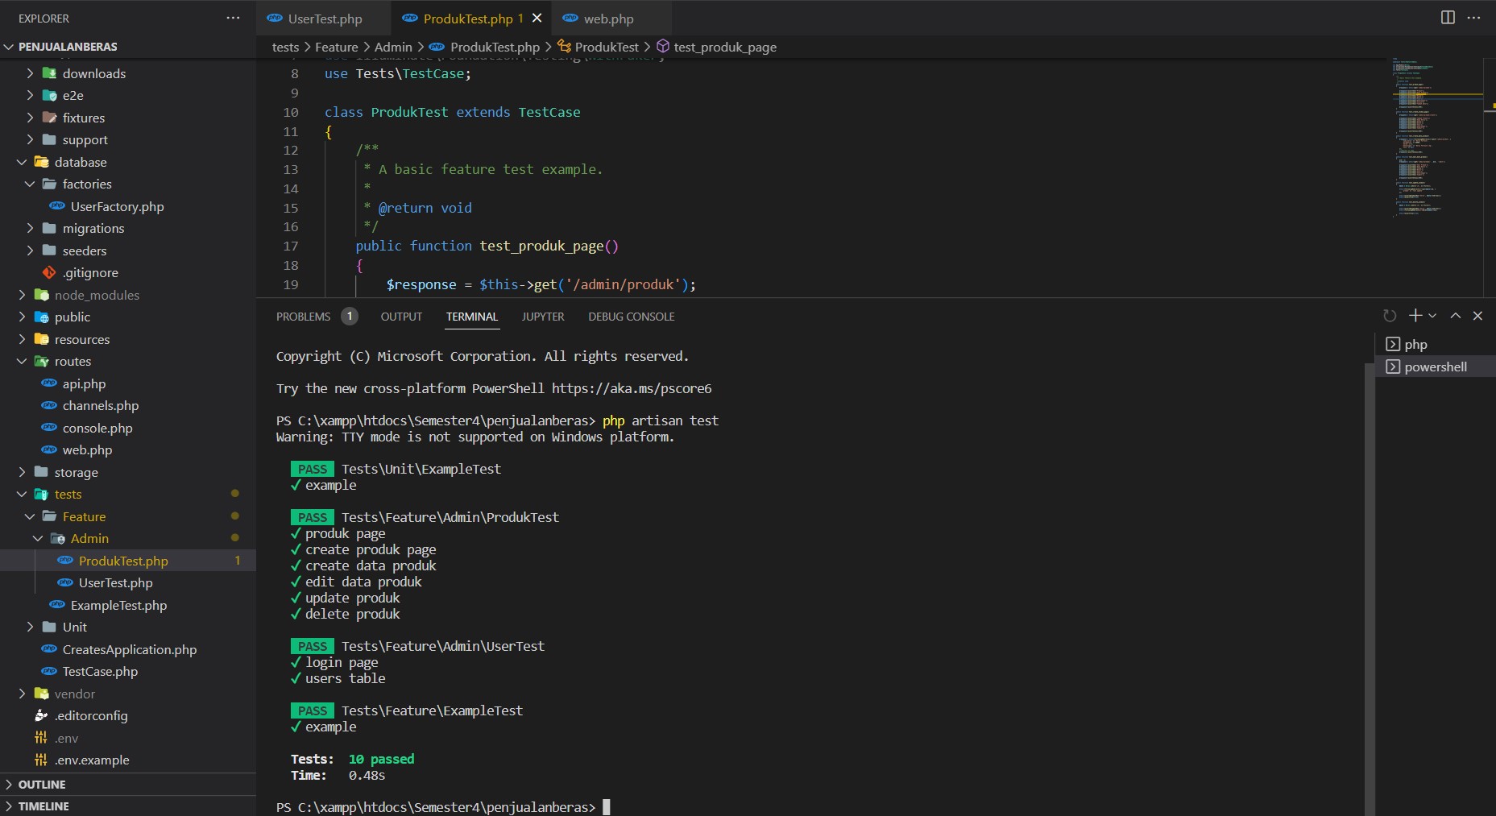Click the Admin breadcrumb segment
The height and width of the screenshot is (816, 1496).
point(393,47)
